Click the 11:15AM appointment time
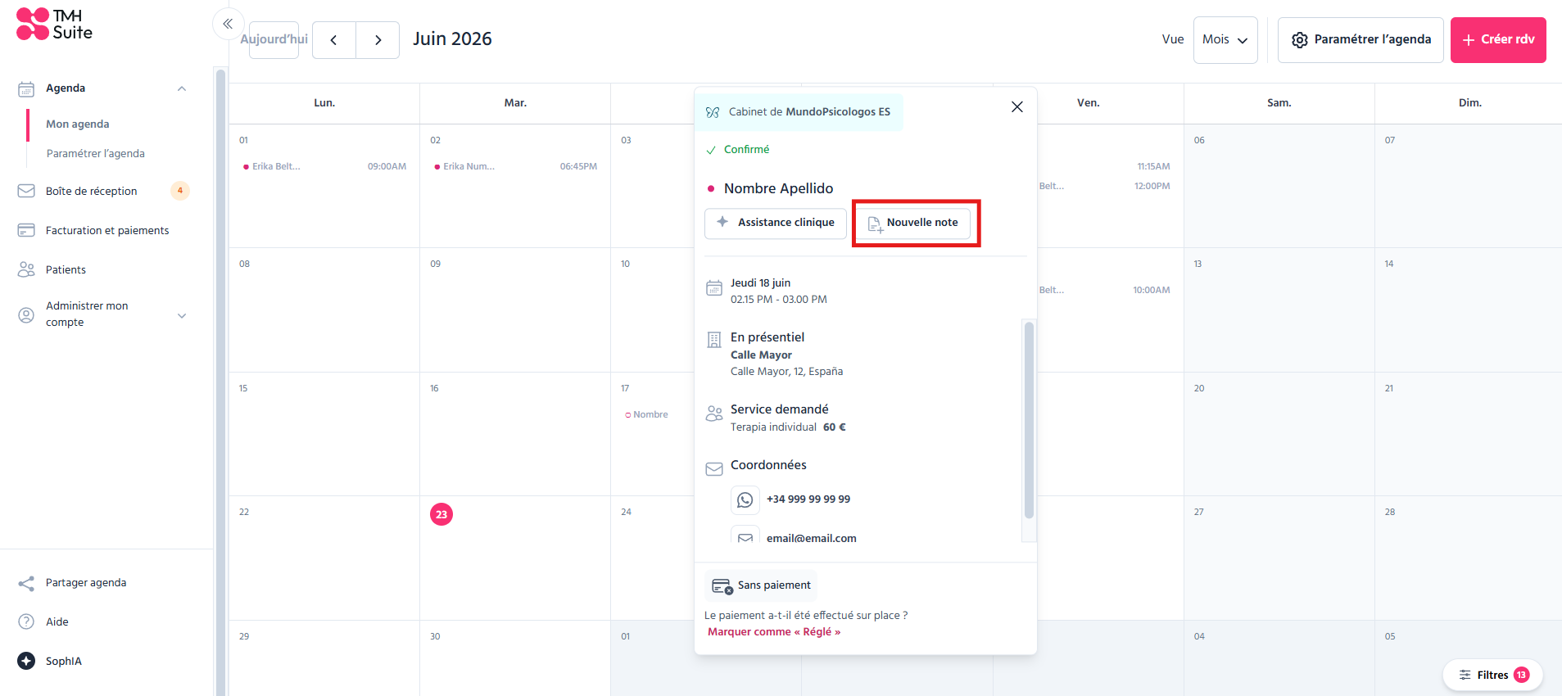The height and width of the screenshot is (696, 1562). [x=1153, y=166]
